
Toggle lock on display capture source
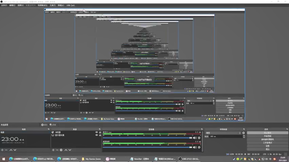tap(100, 135)
